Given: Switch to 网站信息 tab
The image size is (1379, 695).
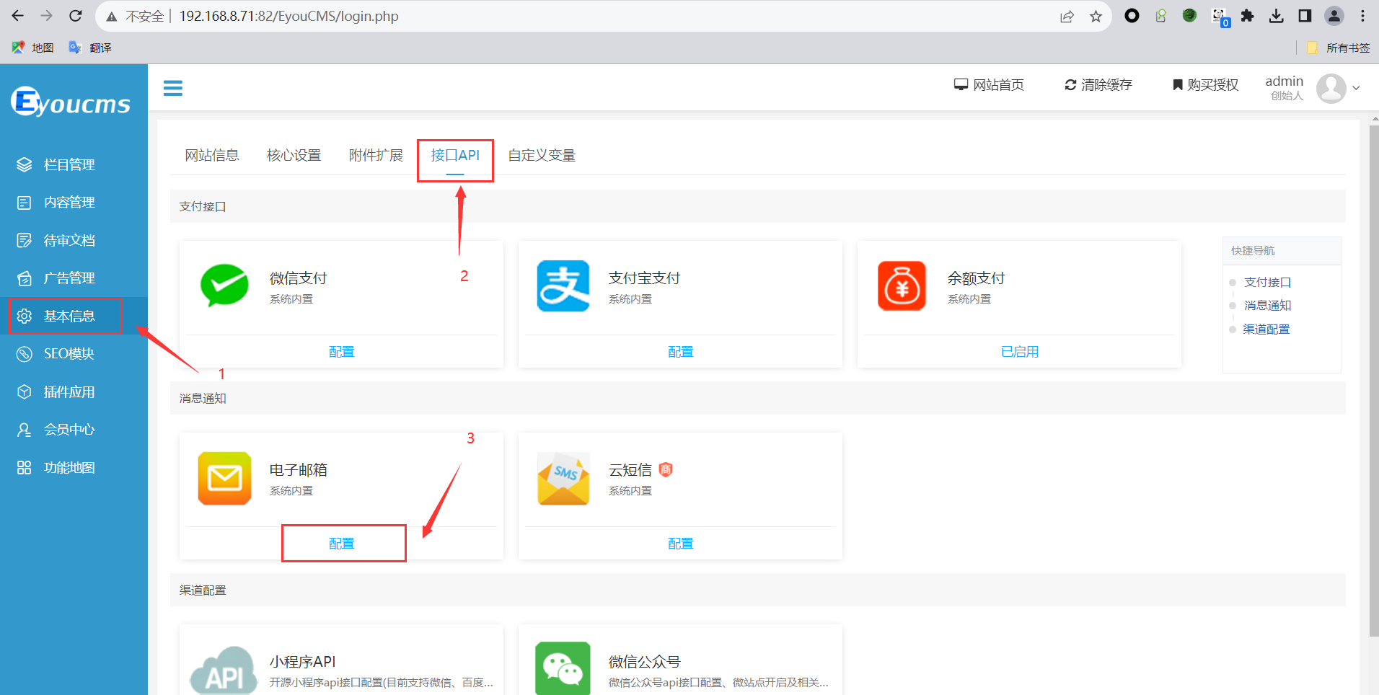Looking at the screenshot, I should coord(212,155).
